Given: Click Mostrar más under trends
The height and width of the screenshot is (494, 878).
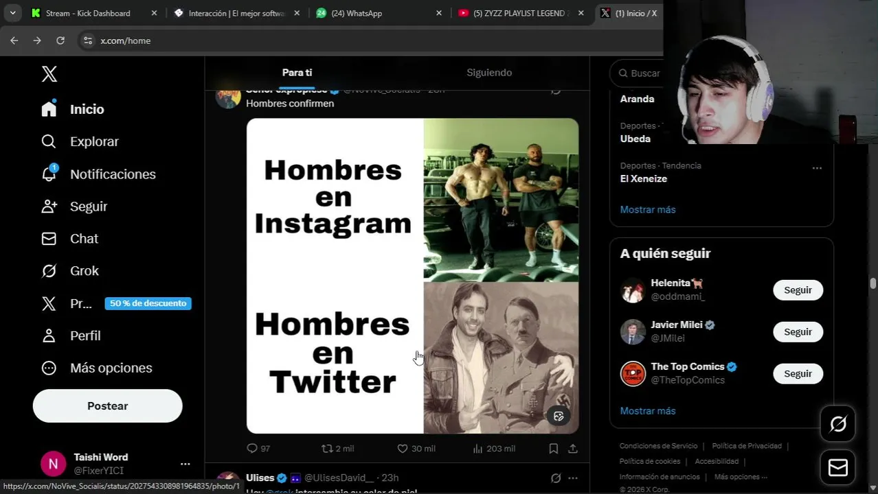Looking at the screenshot, I should coord(648,209).
